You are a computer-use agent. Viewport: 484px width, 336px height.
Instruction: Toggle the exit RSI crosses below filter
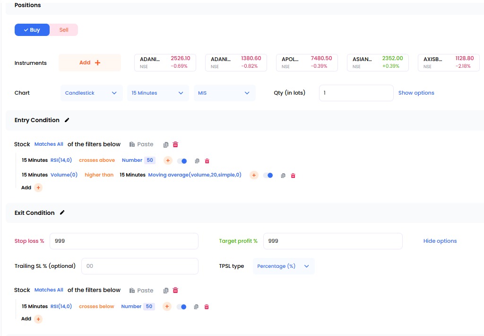[x=182, y=307]
